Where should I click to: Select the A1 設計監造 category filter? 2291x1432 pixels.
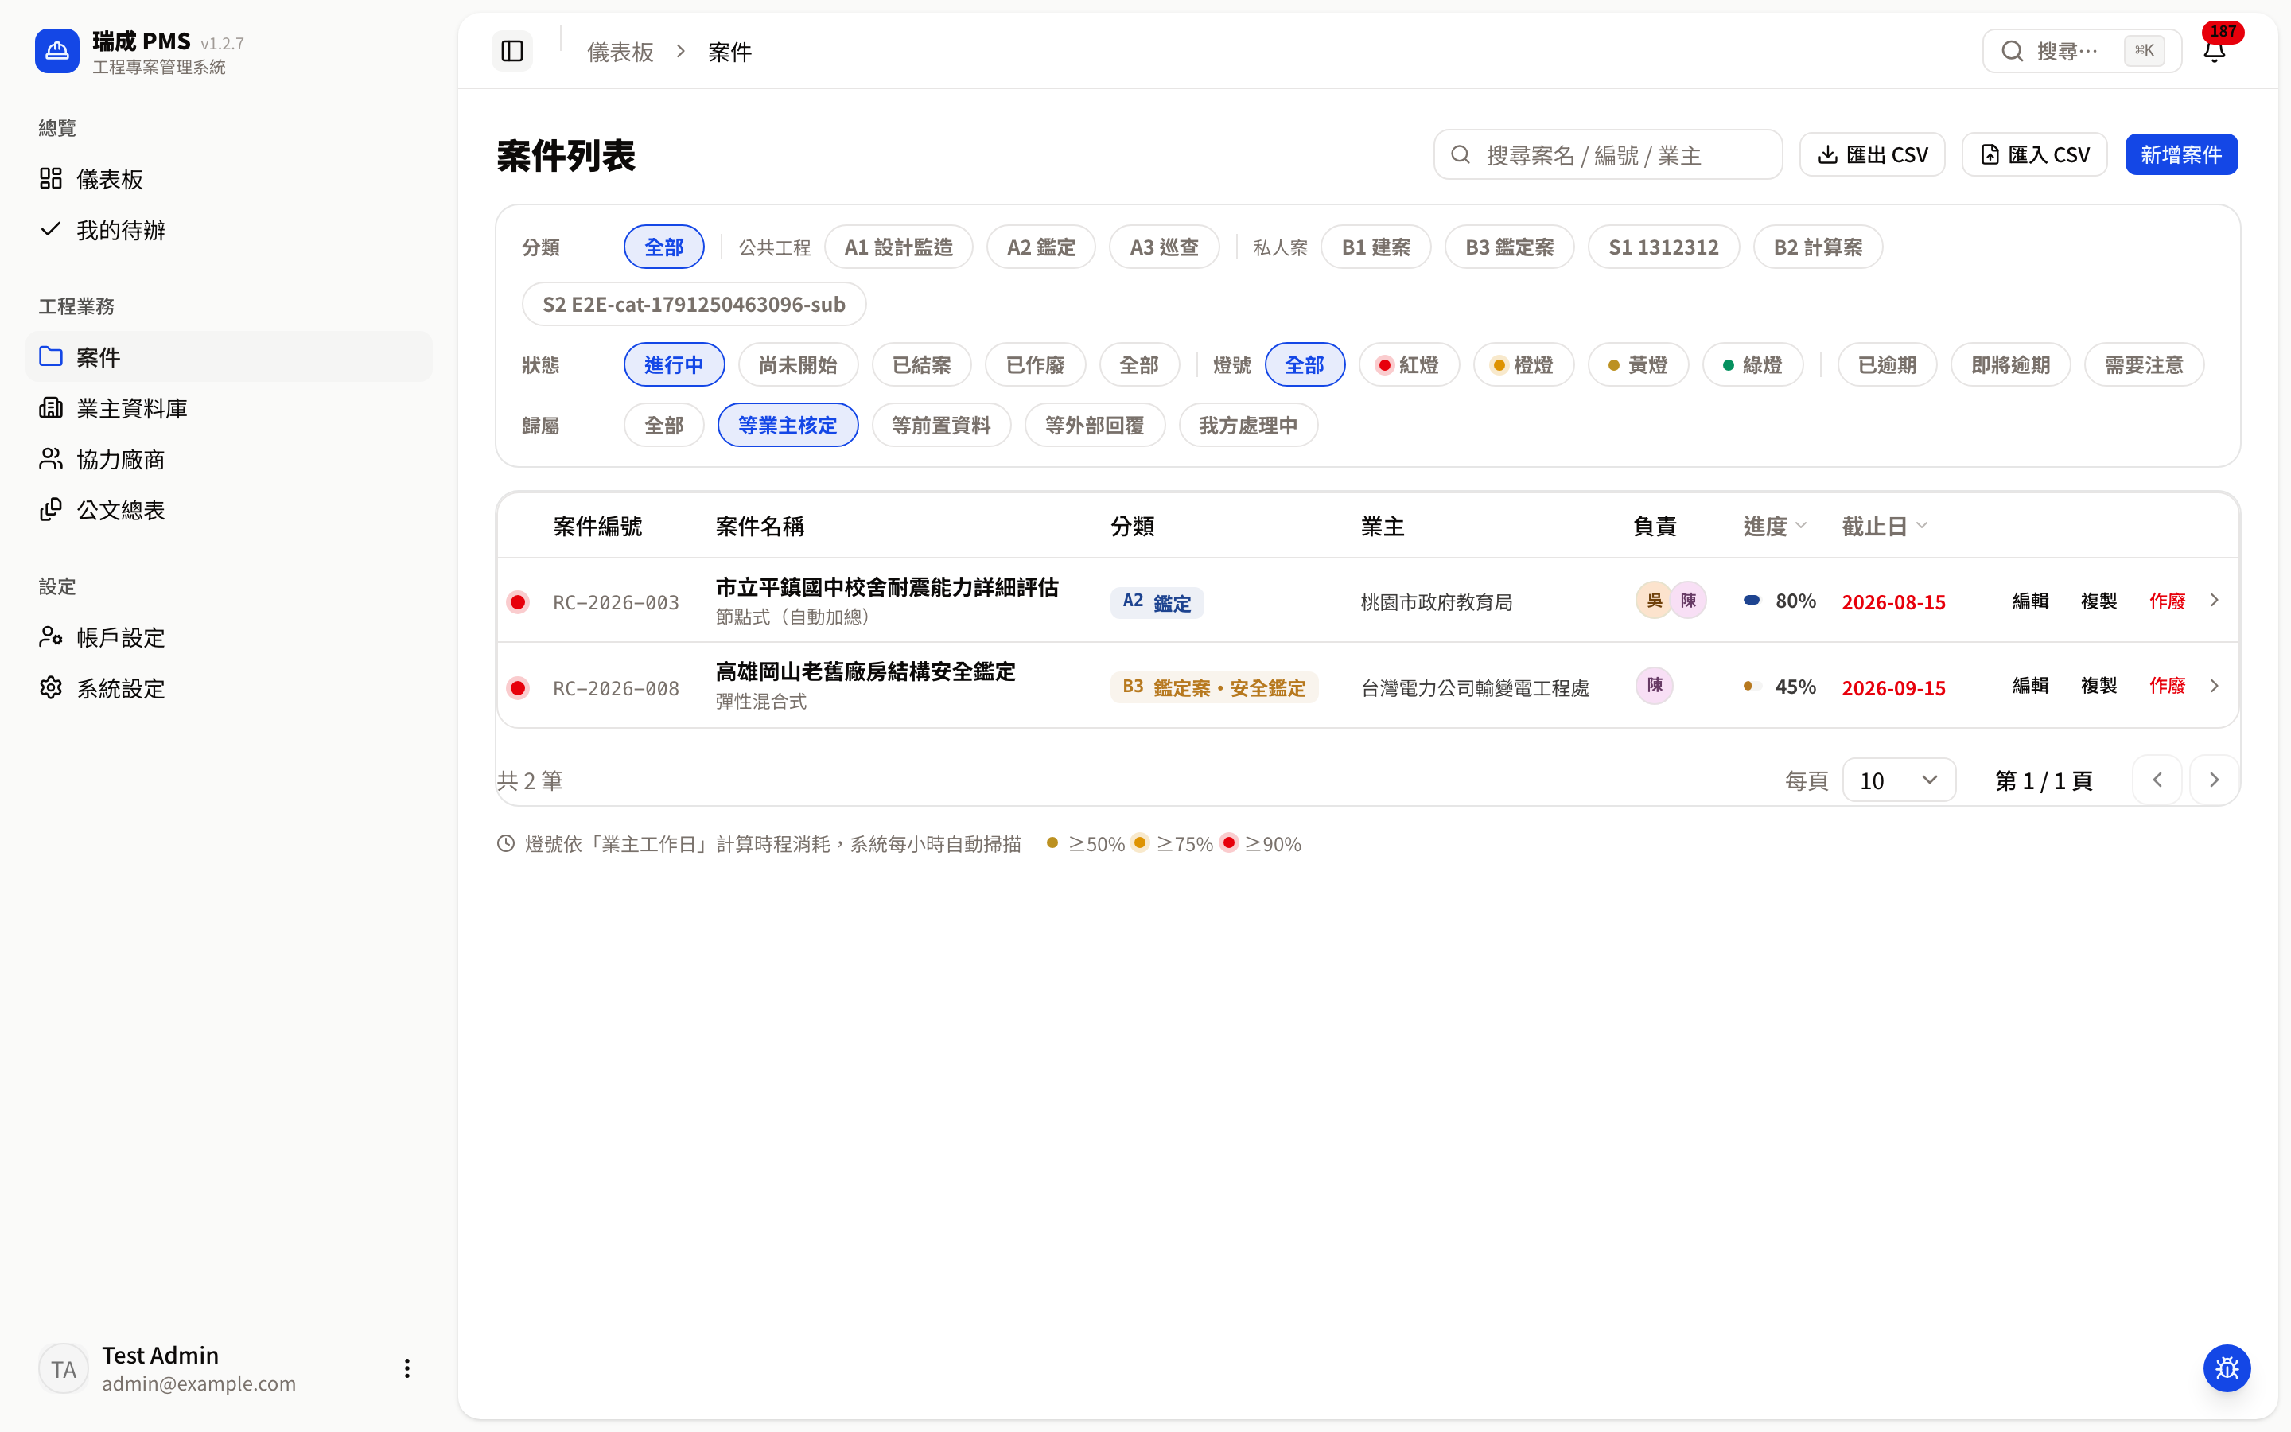pyautogui.click(x=898, y=247)
